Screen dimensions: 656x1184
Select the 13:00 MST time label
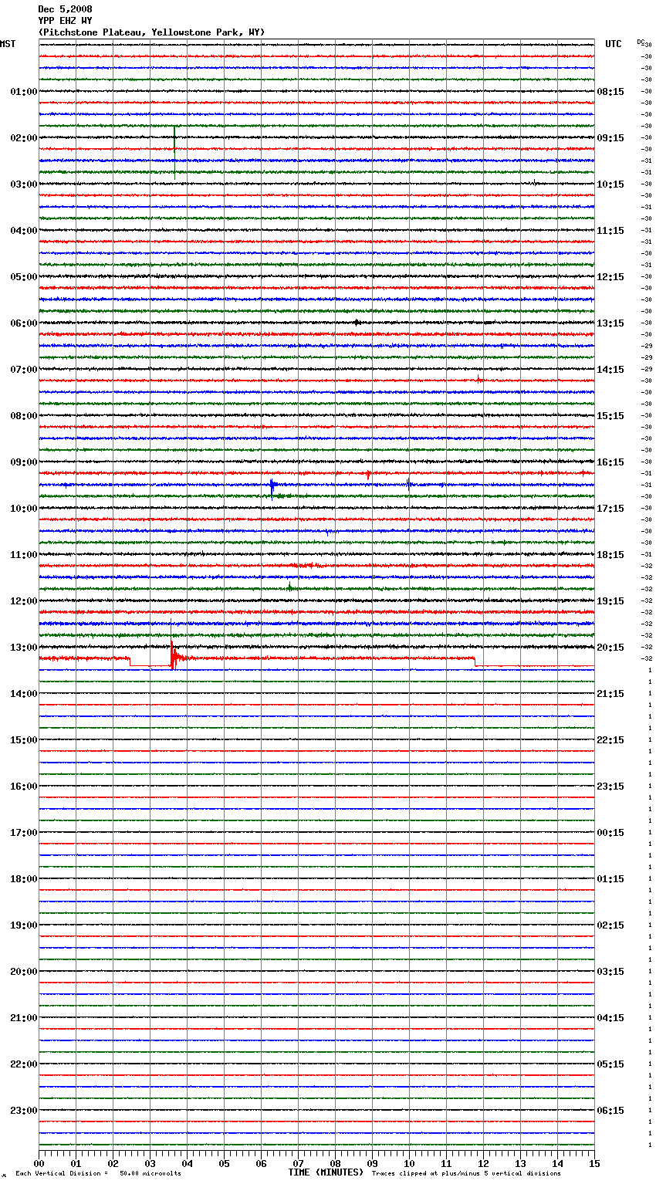pos(24,648)
